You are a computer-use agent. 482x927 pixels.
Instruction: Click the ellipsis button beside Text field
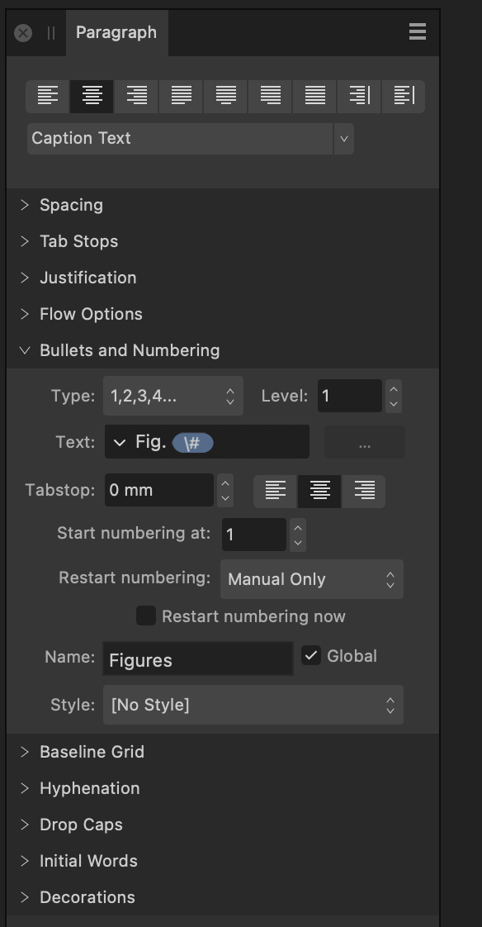pos(365,442)
